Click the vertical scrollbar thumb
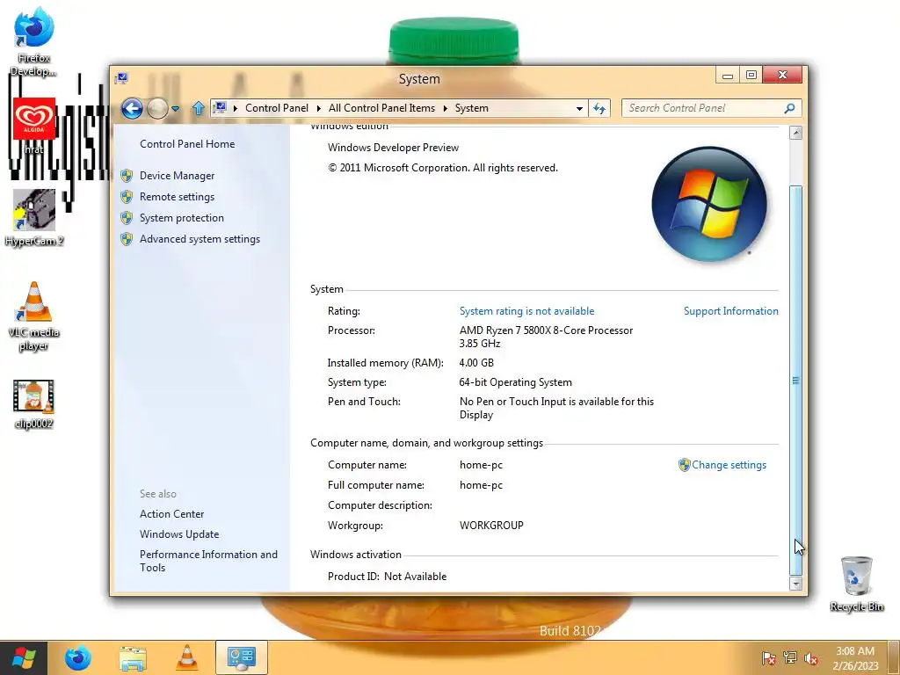 point(795,380)
